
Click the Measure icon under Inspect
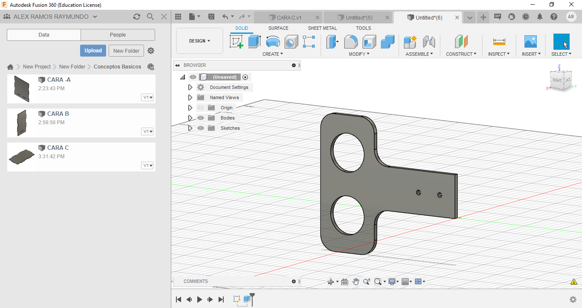tap(499, 42)
